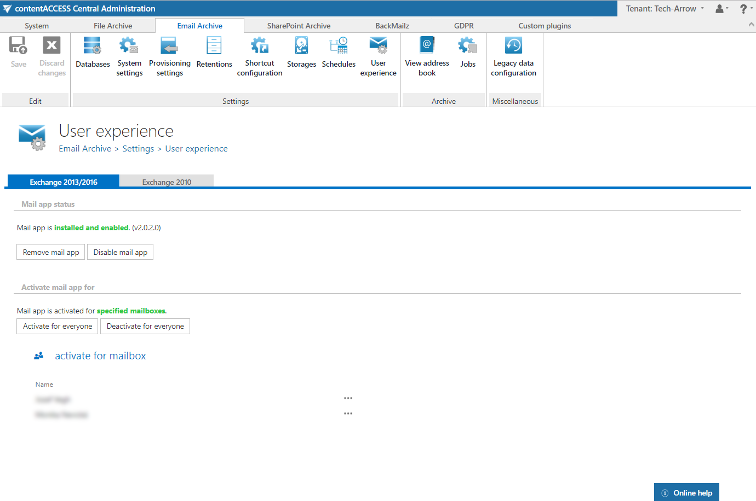Click the 'installed and enabled' status text

92,228
